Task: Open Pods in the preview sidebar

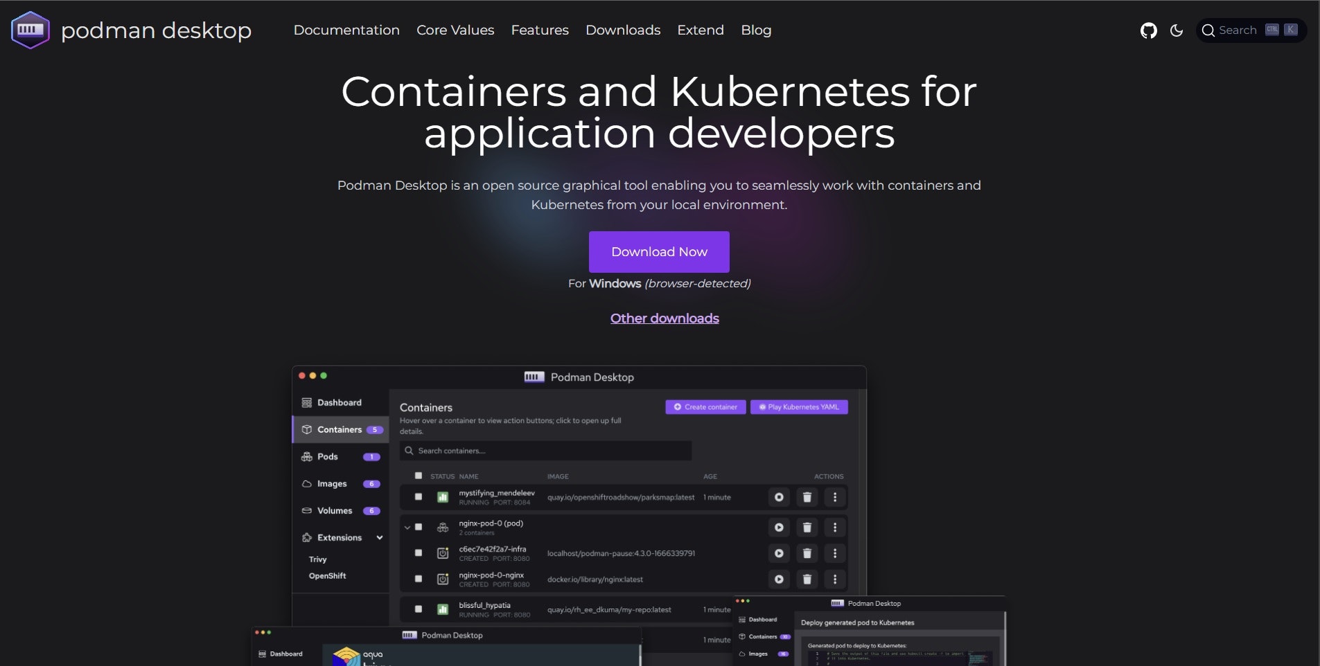Action: pos(341,457)
